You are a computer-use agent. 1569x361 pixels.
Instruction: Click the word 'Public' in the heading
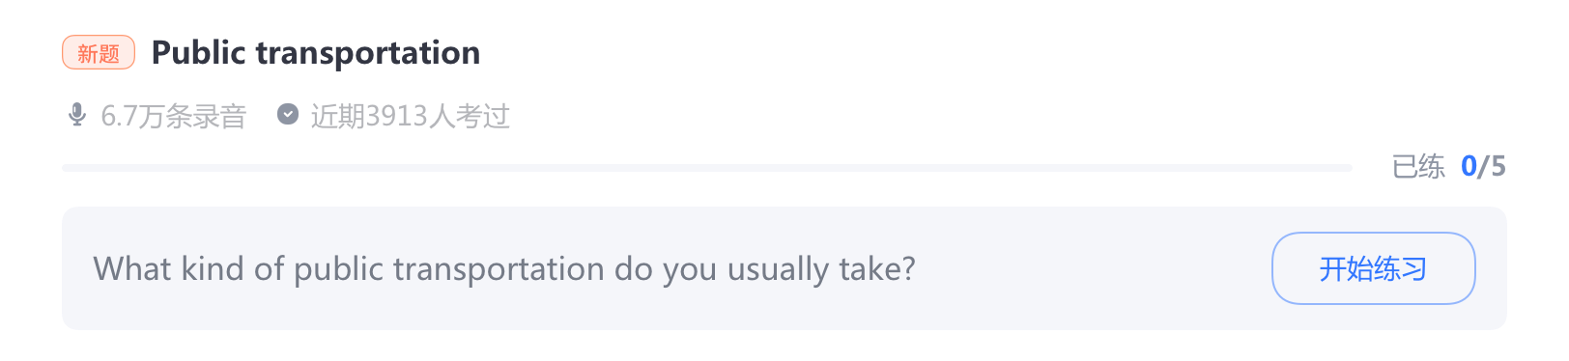(x=199, y=52)
